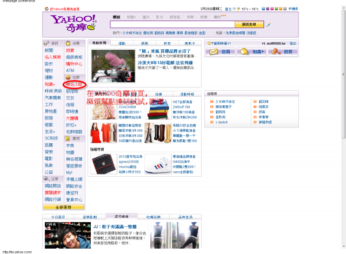Open the ATM sidebar link
Screen dimensions: 346x254
[70, 71]
